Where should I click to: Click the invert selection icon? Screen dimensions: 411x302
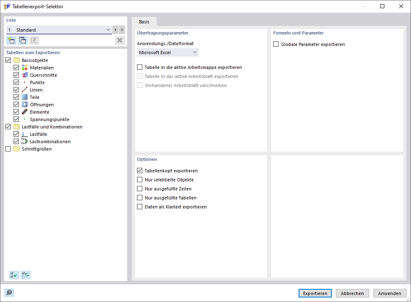click(26, 275)
